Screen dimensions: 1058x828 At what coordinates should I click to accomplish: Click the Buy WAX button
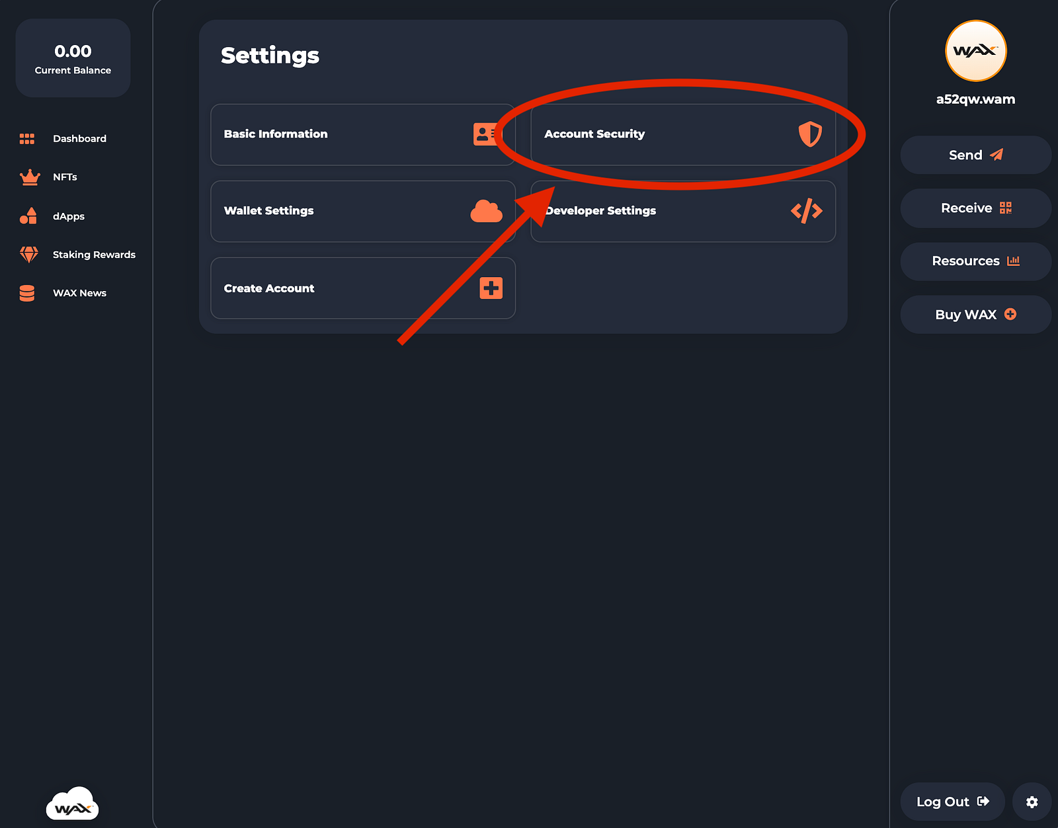975,315
